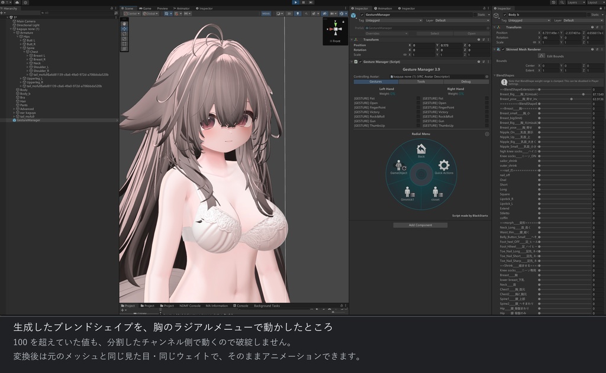
Task: Switch to the Animator tab
Action: (182, 8)
